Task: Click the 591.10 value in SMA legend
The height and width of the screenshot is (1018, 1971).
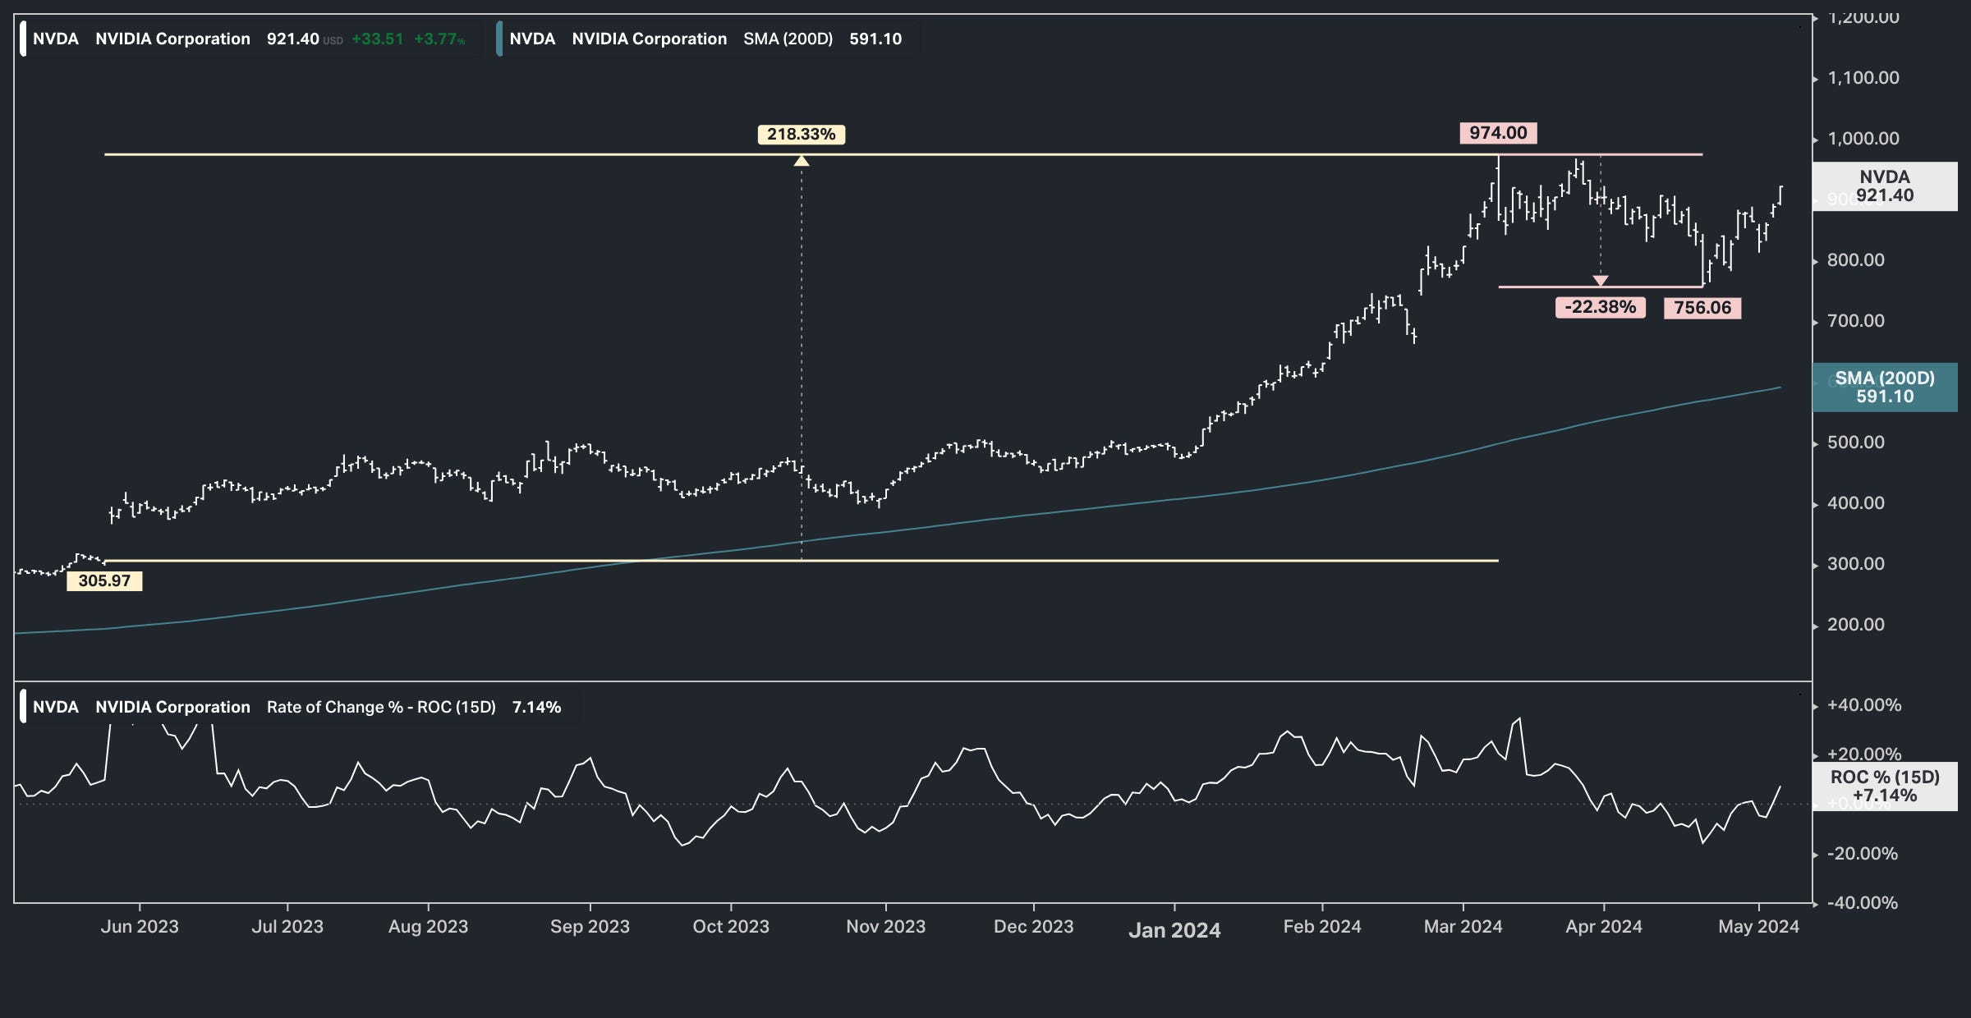Action: coord(875,39)
